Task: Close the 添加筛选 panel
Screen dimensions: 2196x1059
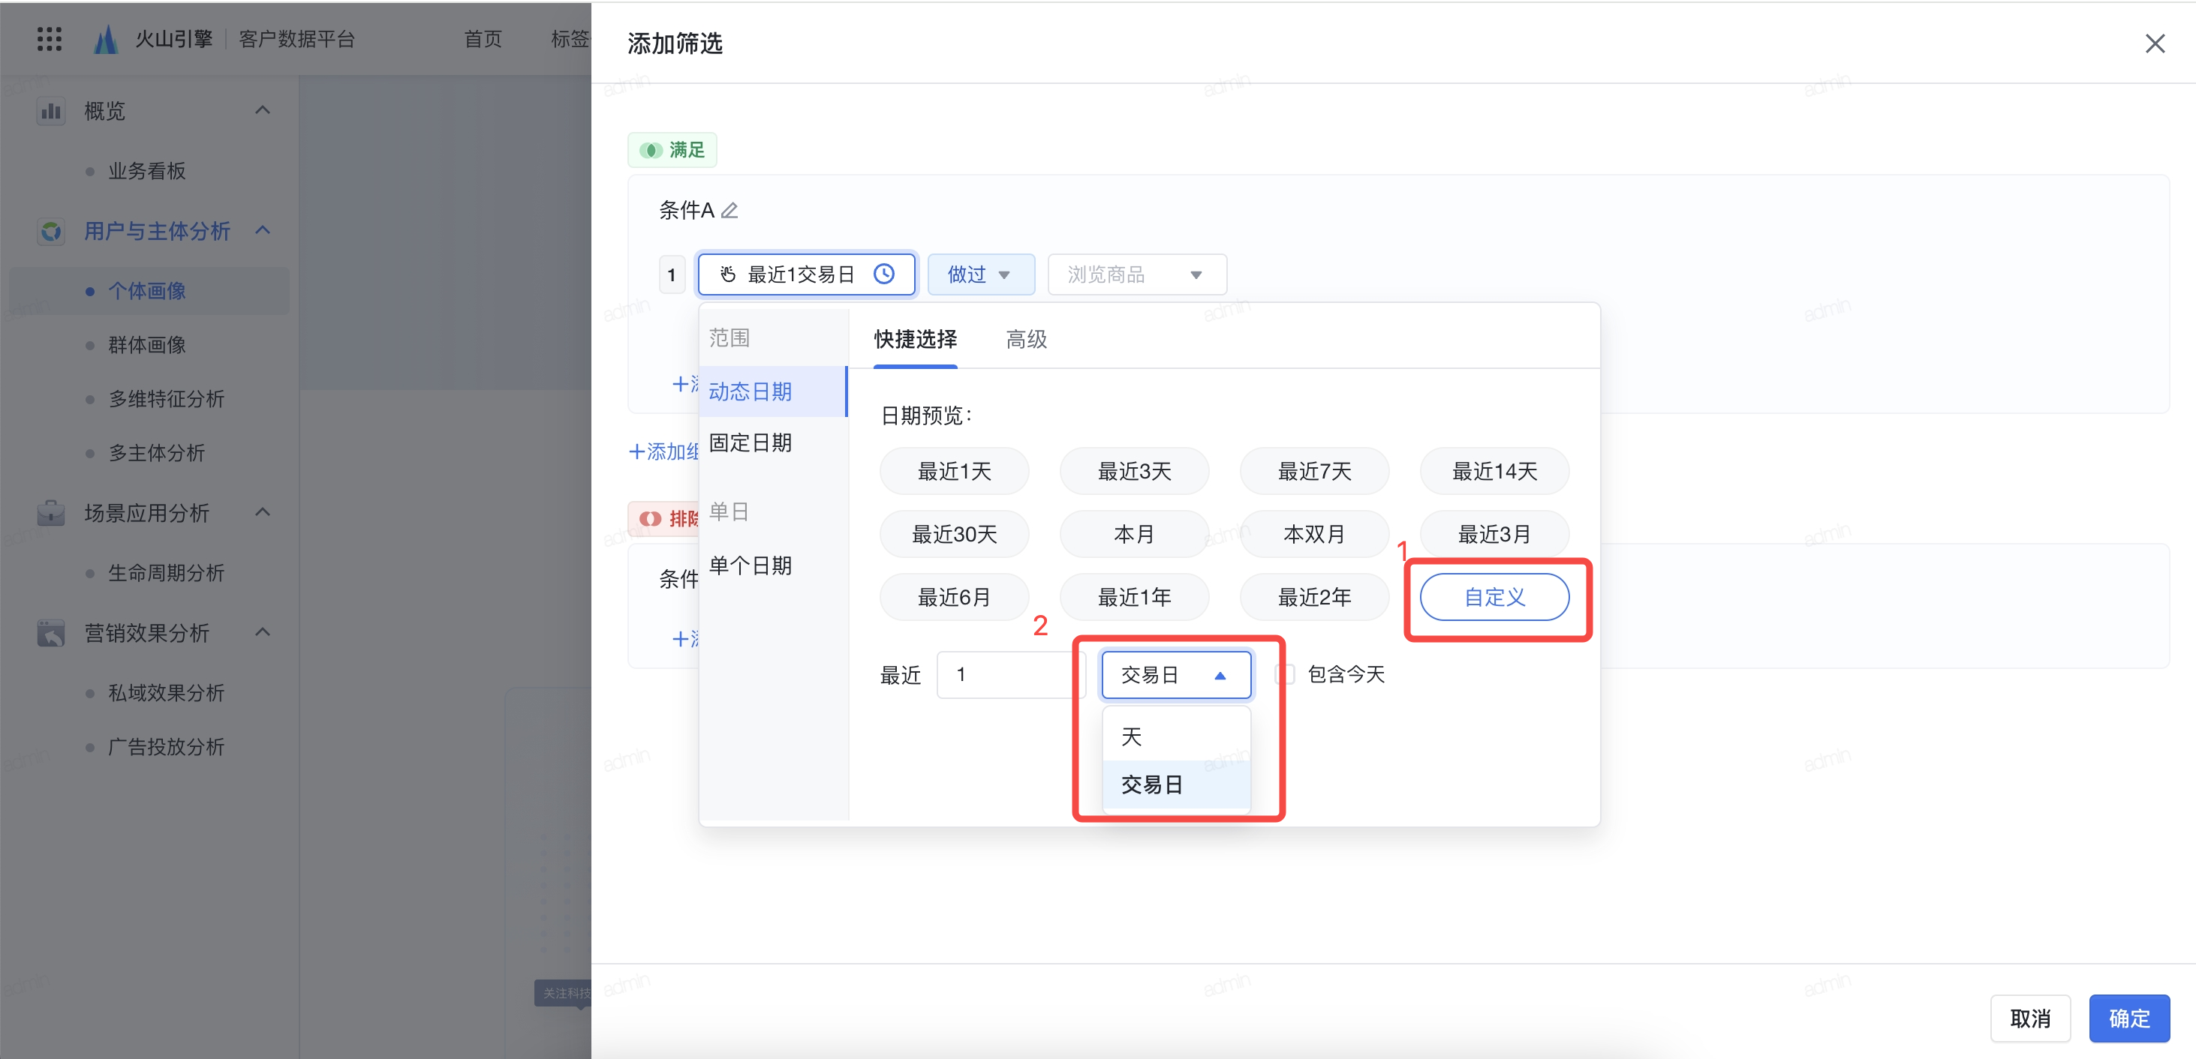Action: [x=2154, y=43]
